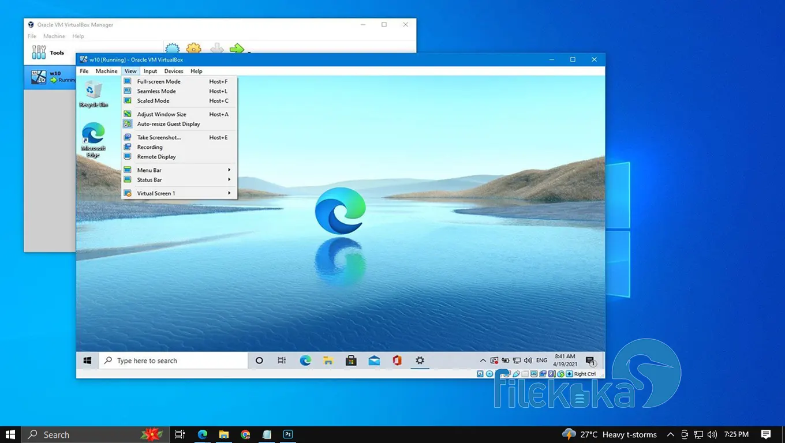Open the Mail app on the guest taskbar
This screenshot has width=785, height=443.
(x=374, y=361)
